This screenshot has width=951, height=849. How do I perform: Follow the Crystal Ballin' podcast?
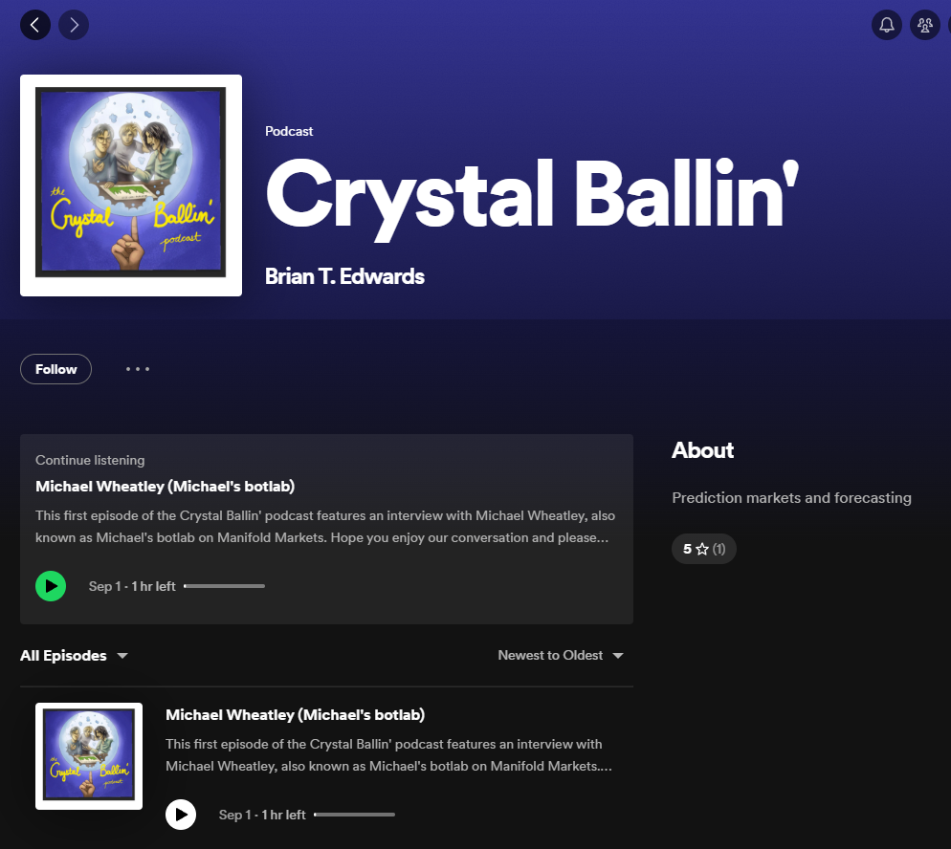tap(55, 369)
